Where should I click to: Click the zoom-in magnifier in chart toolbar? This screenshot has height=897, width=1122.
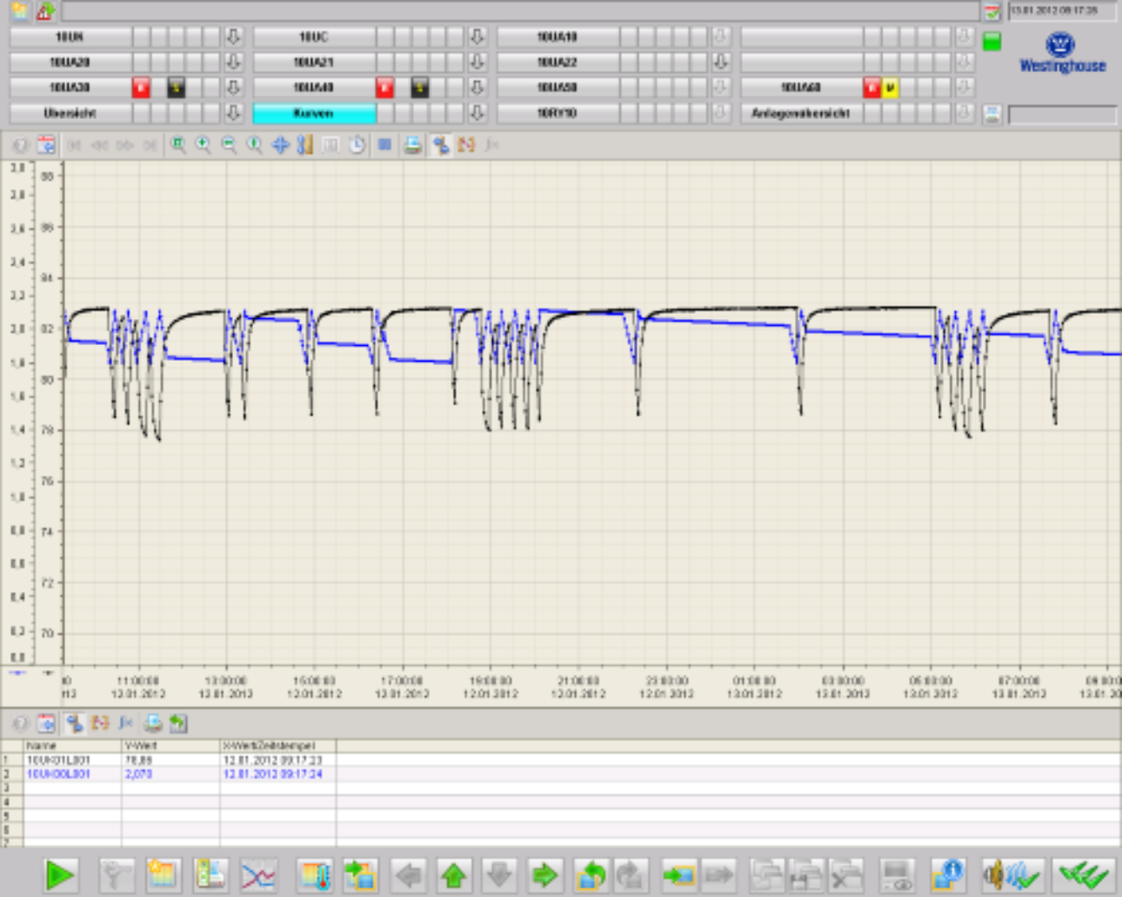pos(204,145)
